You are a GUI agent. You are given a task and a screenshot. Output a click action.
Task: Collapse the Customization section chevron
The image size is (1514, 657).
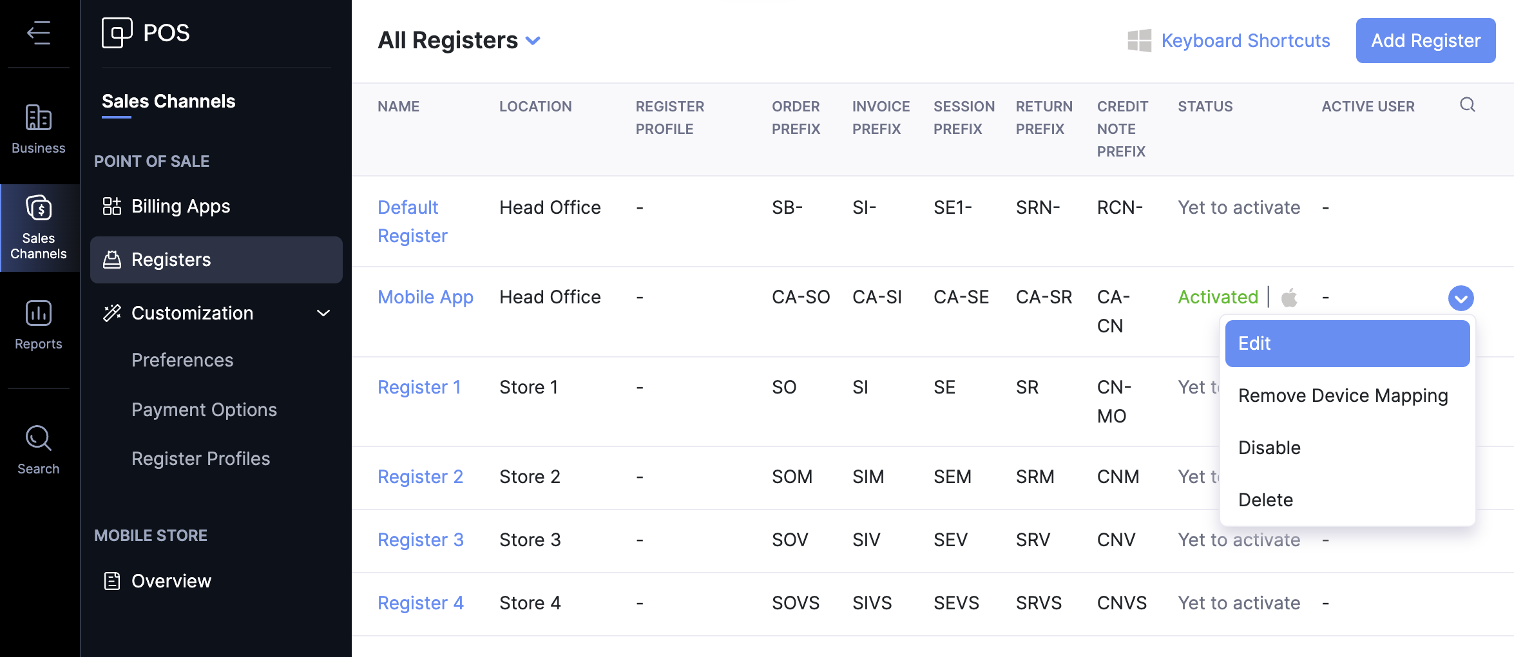pyautogui.click(x=323, y=313)
